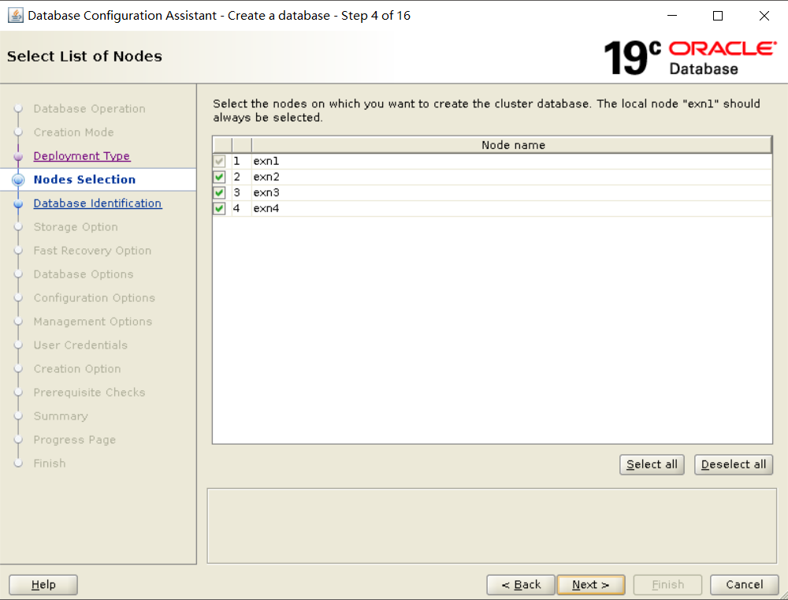Click the Deployment Type step bullet icon
The image size is (788, 600).
18,156
